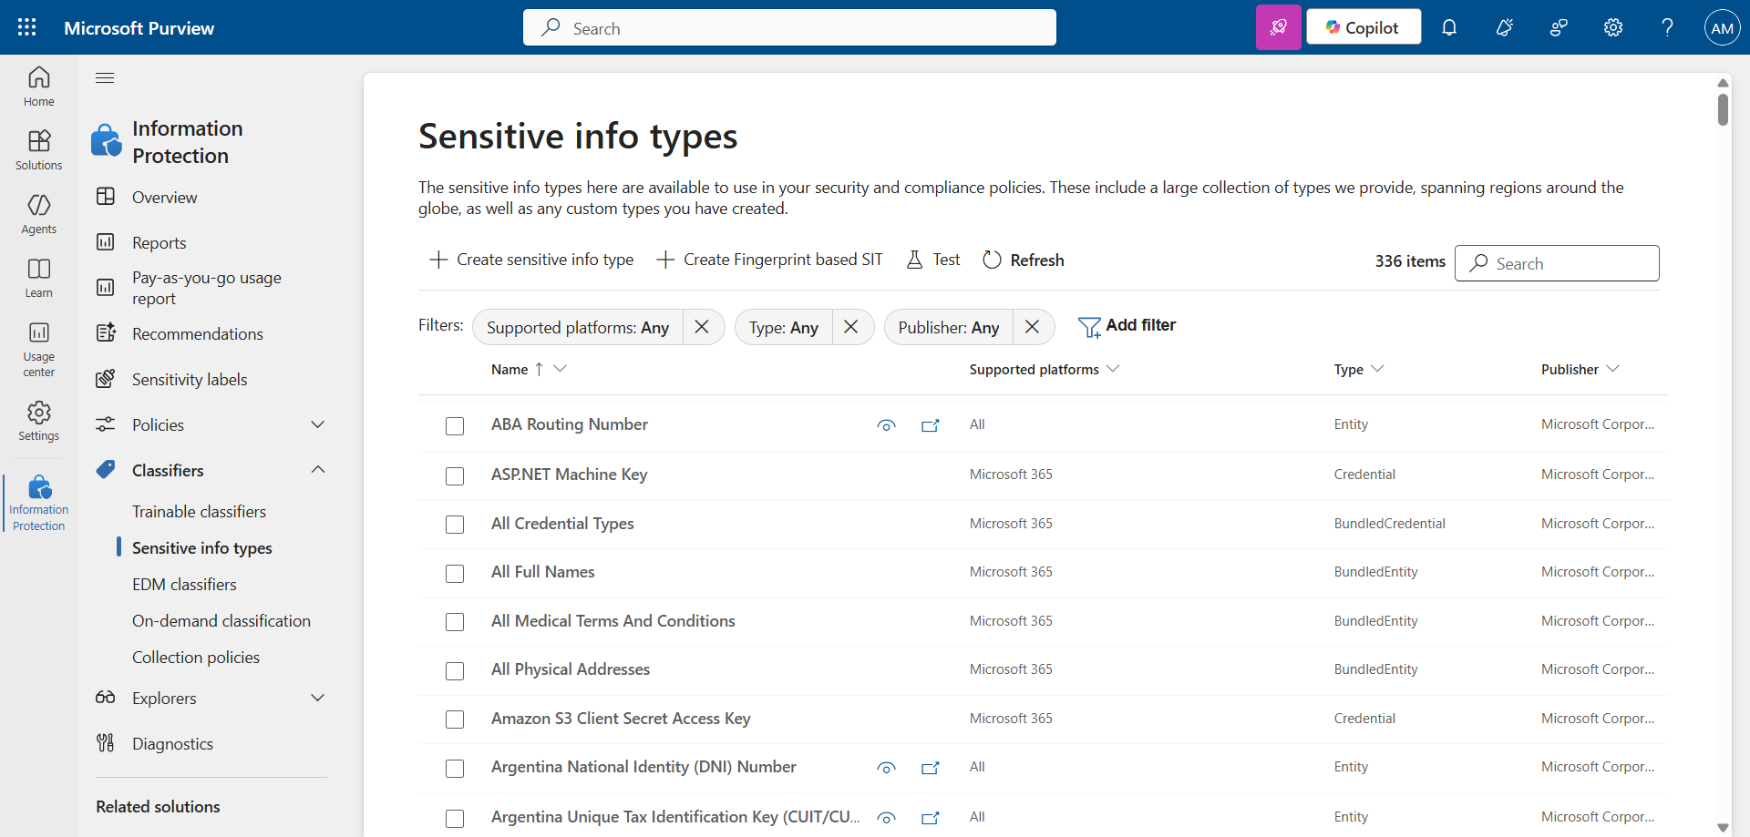The image size is (1750, 837).
Task: Click Create sensitive info type button
Action: pyautogui.click(x=531, y=260)
